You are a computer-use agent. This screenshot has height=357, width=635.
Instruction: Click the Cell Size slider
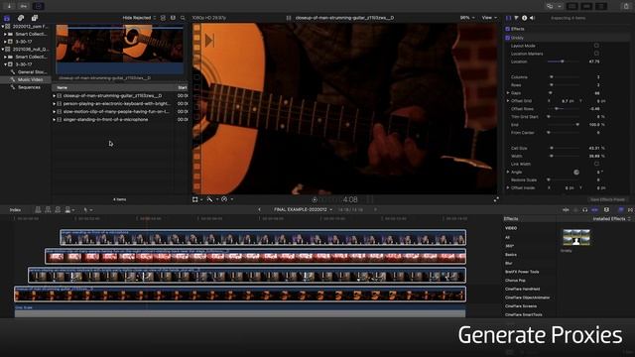pos(563,148)
